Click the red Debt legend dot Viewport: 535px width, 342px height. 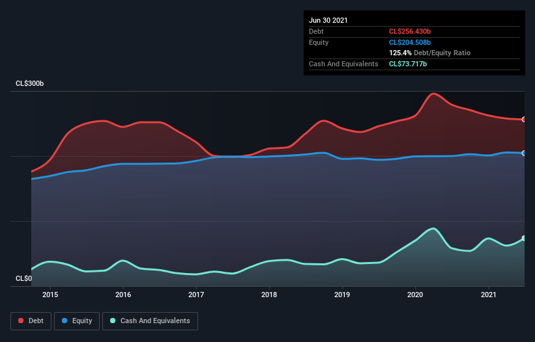click(x=21, y=321)
